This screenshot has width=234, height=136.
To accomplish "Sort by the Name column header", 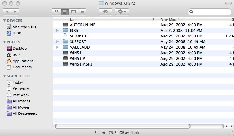I will pos(105,20).
